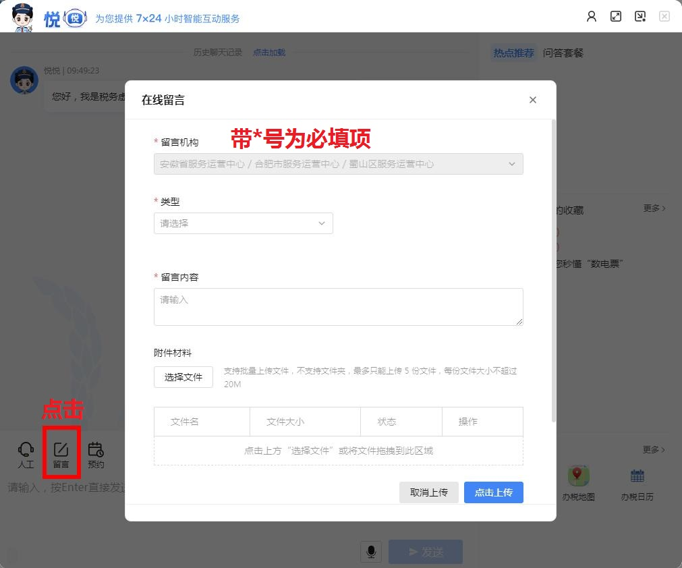Screen dimensions: 682x568
Task: Click the 人工 headset icon
Action: click(26, 455)
